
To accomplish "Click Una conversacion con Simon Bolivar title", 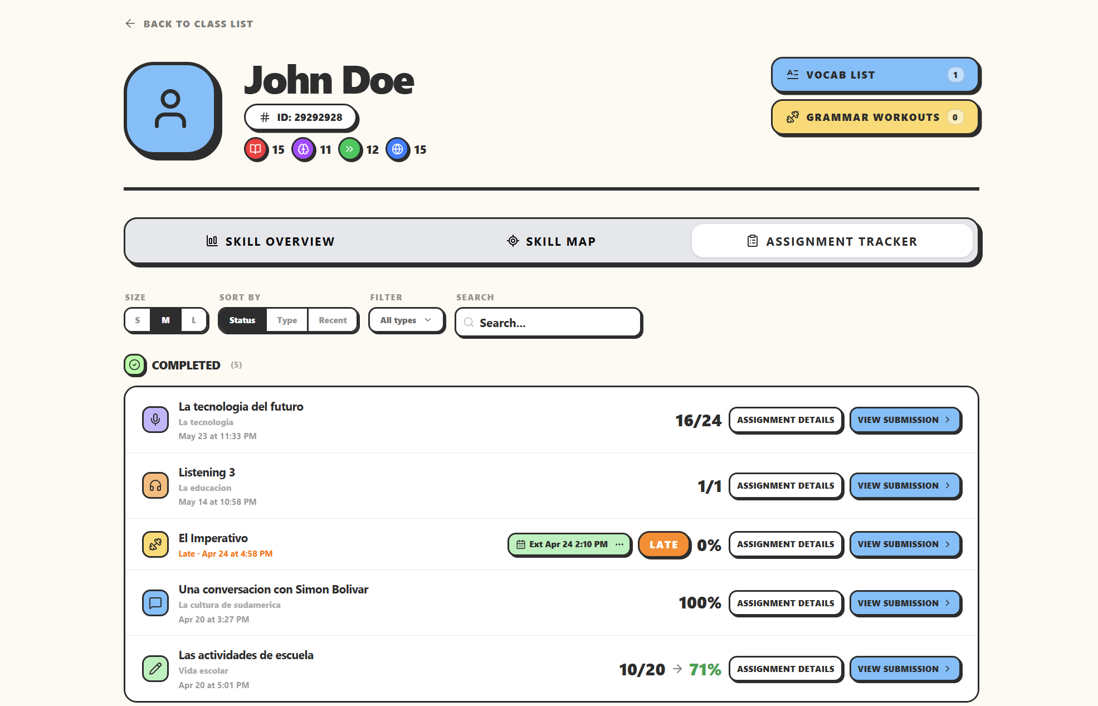I will click(x=273, y=590).
